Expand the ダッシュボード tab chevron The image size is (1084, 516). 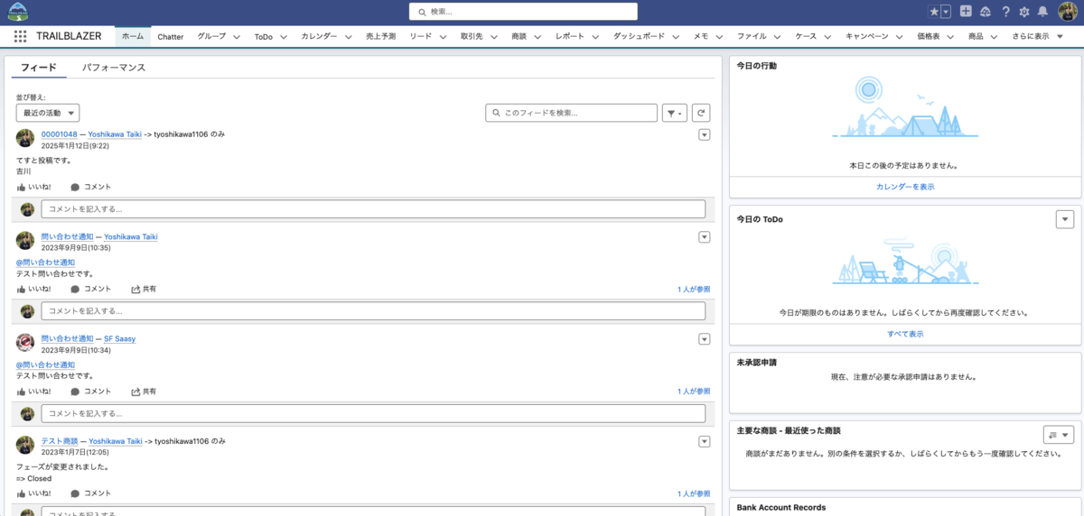click(675, 37)
